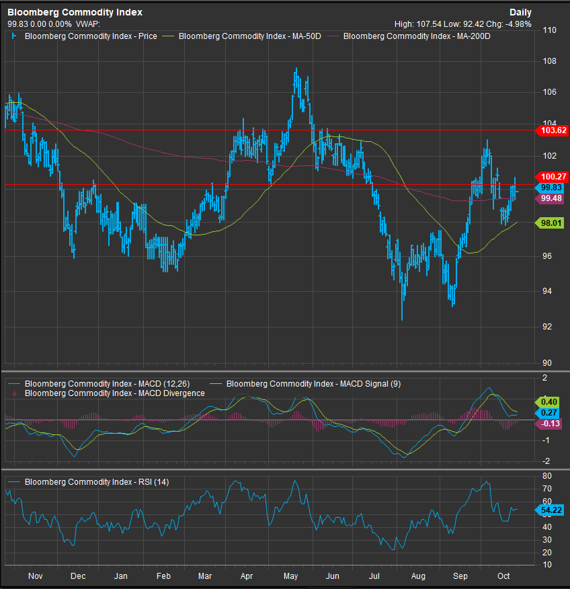570x589 pixels.
Task: Click the red horizontal line at 103.62
Action: click(270, 130)
